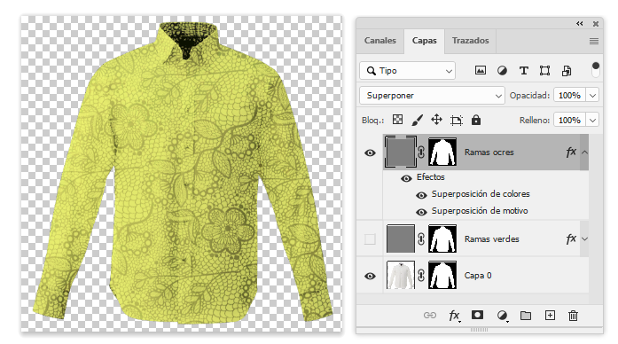Click the Capa 0 layer name

pyautogui.click(x=478, y=276)
